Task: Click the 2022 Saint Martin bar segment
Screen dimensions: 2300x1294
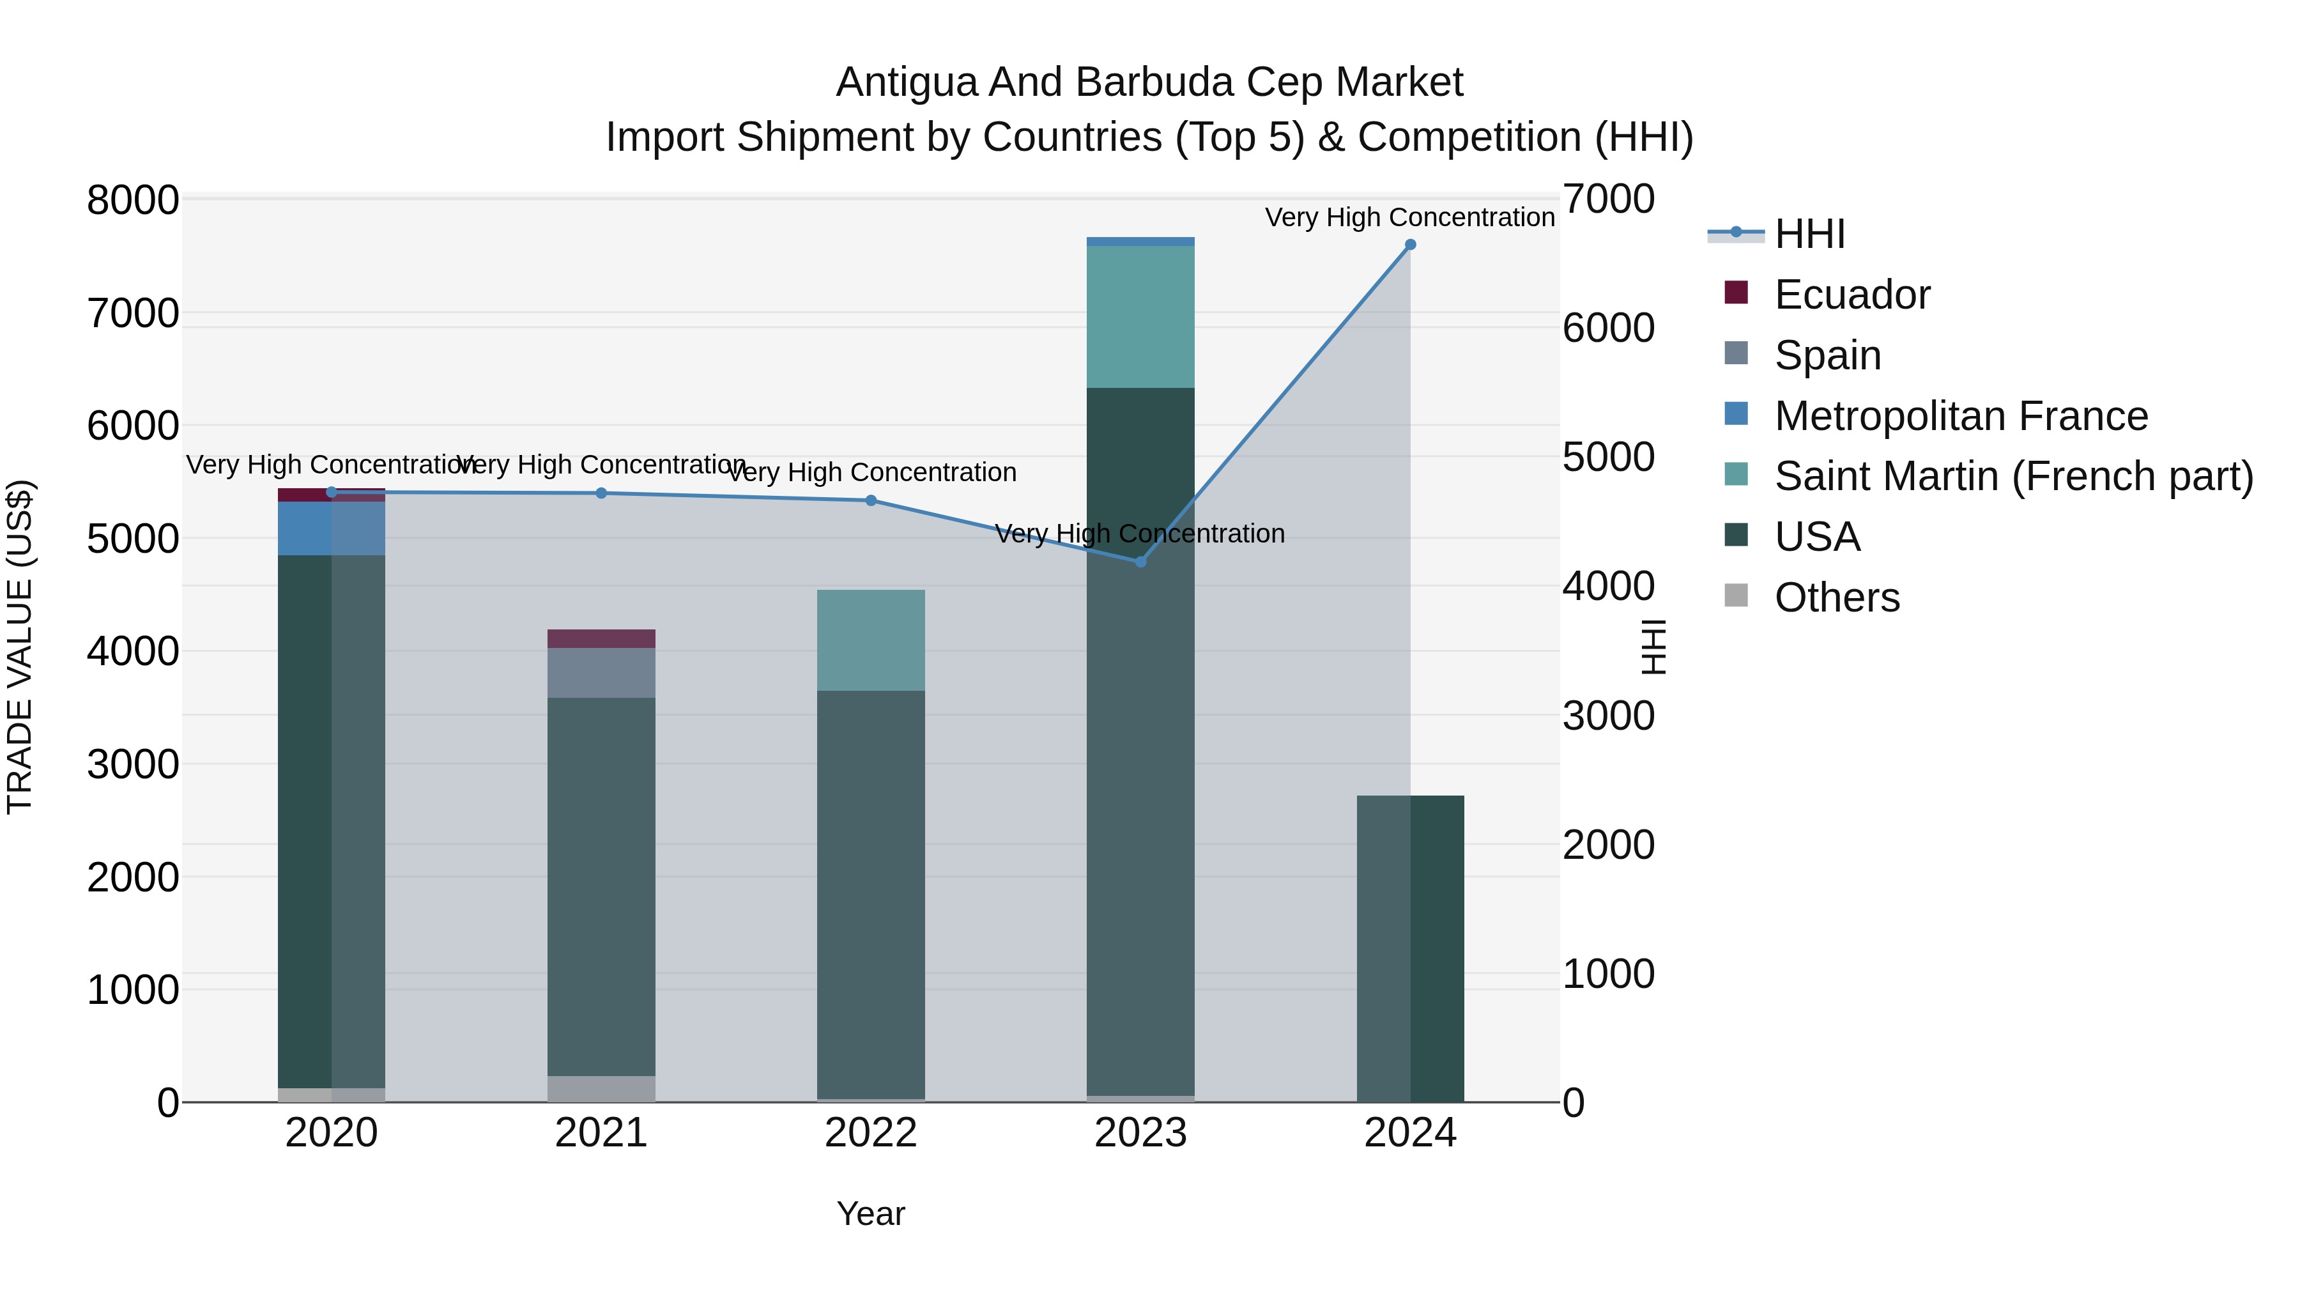Action: point(871,640)
